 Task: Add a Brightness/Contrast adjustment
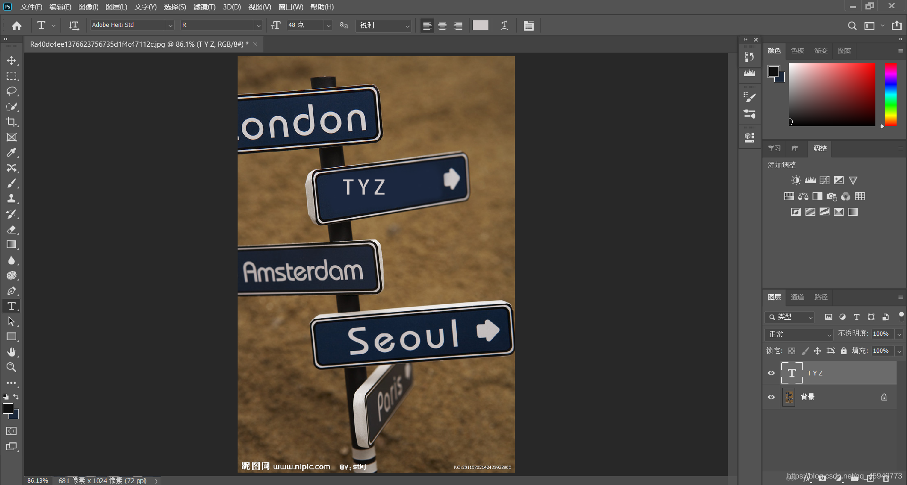pyautogui.click(x=796, y=180)
